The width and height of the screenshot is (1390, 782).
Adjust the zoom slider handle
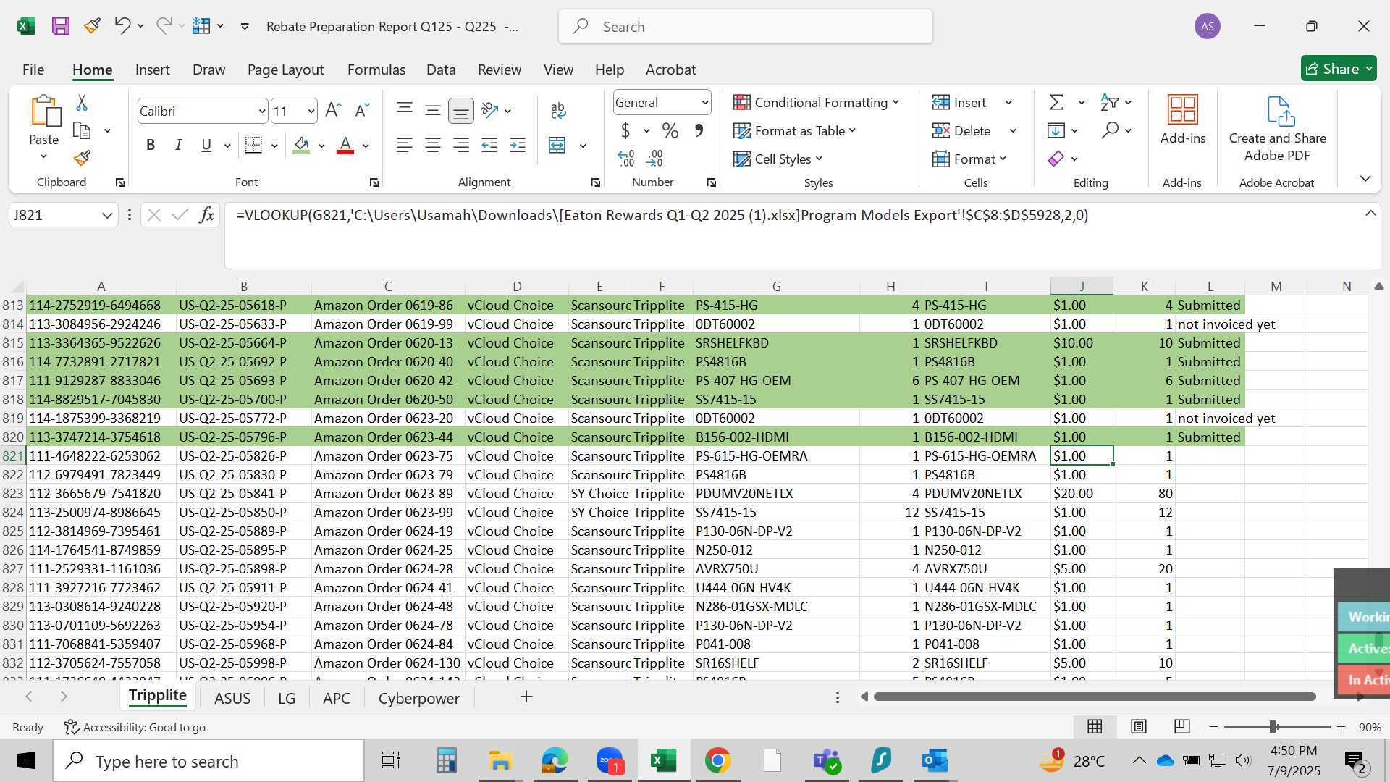1273,726
